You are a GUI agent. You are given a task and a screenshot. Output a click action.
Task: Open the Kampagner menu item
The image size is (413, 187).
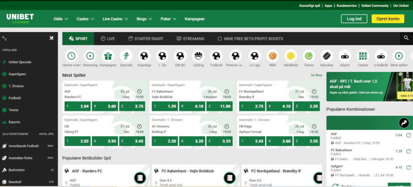pyautogui.click(x=195, y=19)
